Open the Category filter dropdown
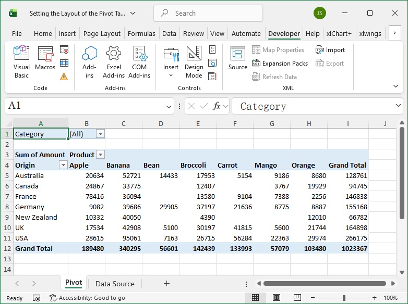Image resolution: width=408 pixels, height=304 pixels. (x=100, y=134)
